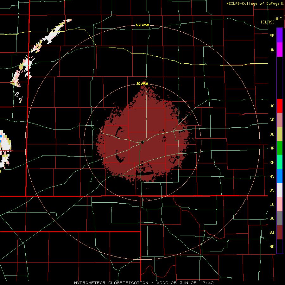Click the DS white legend swatch

pyautogui.click(x=280, y=190)
